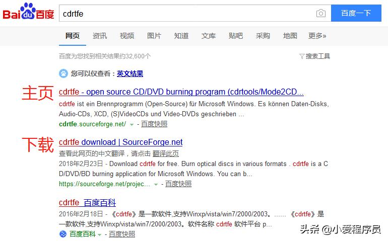Open 百度快照 for cdrtfe.sourceforge.net result
The height and width of the screenshot is (241, 388).
click(x=154, y=124)
